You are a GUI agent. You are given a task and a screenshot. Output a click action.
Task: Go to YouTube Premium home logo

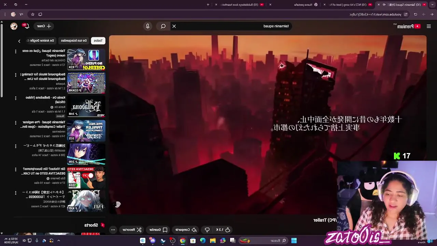point(407,26)
